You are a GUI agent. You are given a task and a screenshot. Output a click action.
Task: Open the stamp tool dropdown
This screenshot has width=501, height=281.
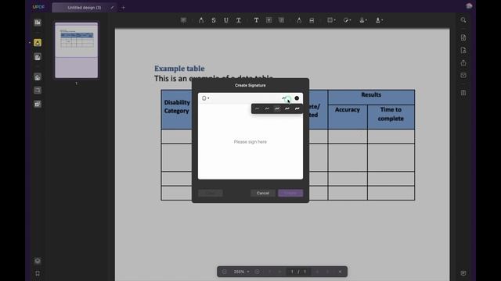click(363, 20)
